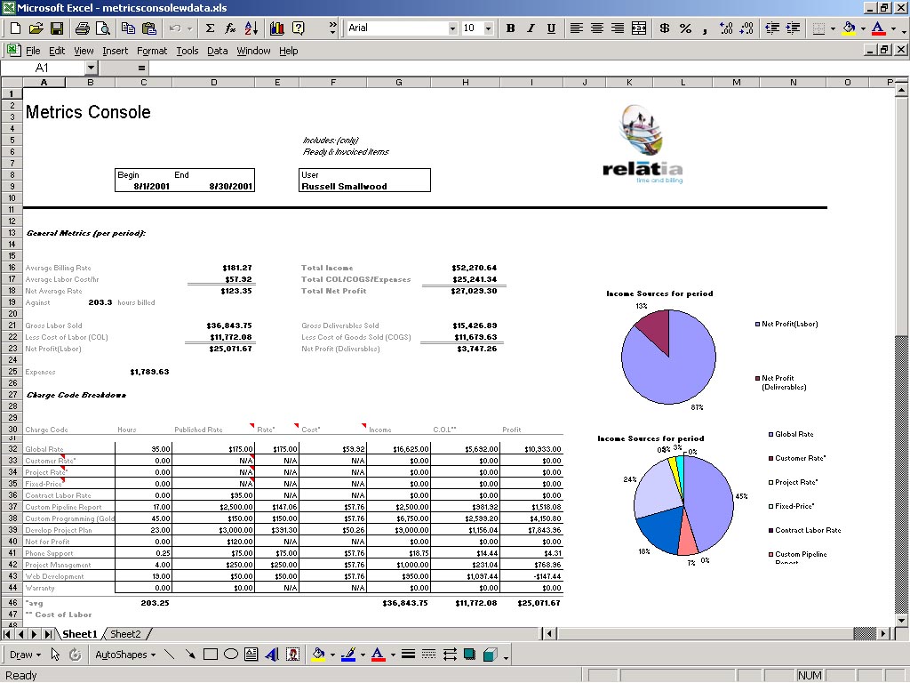Create a new blank workbook
Image resolution: width=910 pixels, height=683 pixels.
[16, 28]
